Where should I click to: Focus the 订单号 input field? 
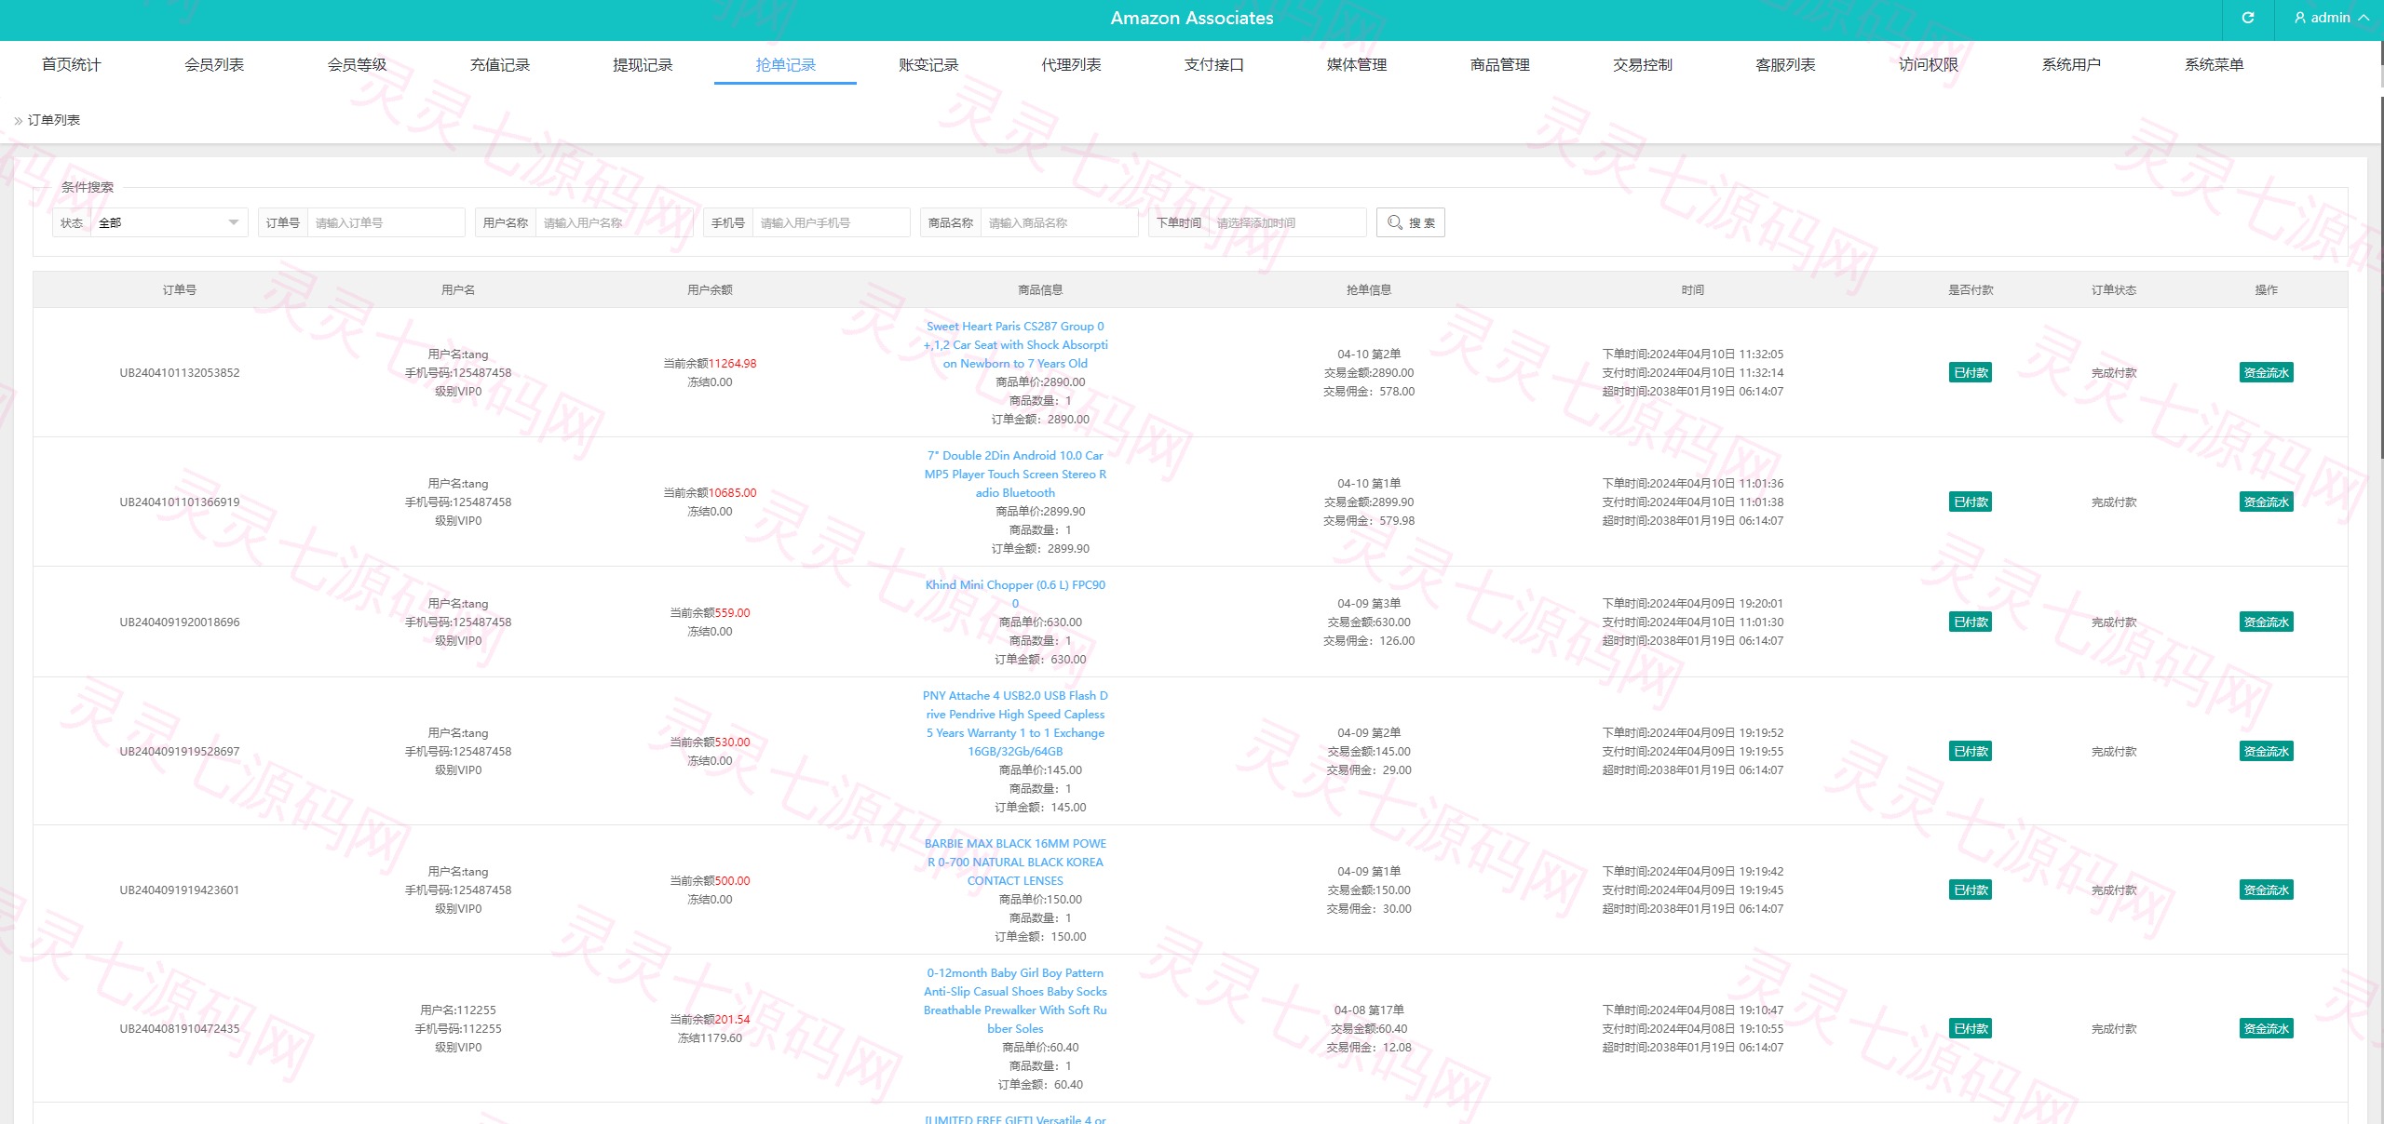coord(386,222)
